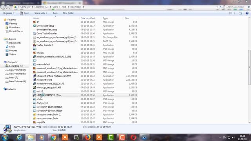Launch Internet Explorer from the taskbar

19,137
